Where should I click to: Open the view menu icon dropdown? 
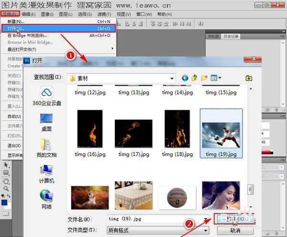(216, 78)
